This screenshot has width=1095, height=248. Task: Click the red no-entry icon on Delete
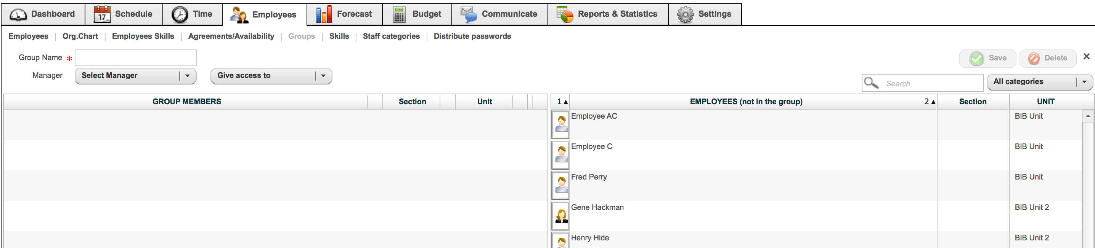click(x=1034, y=59)
